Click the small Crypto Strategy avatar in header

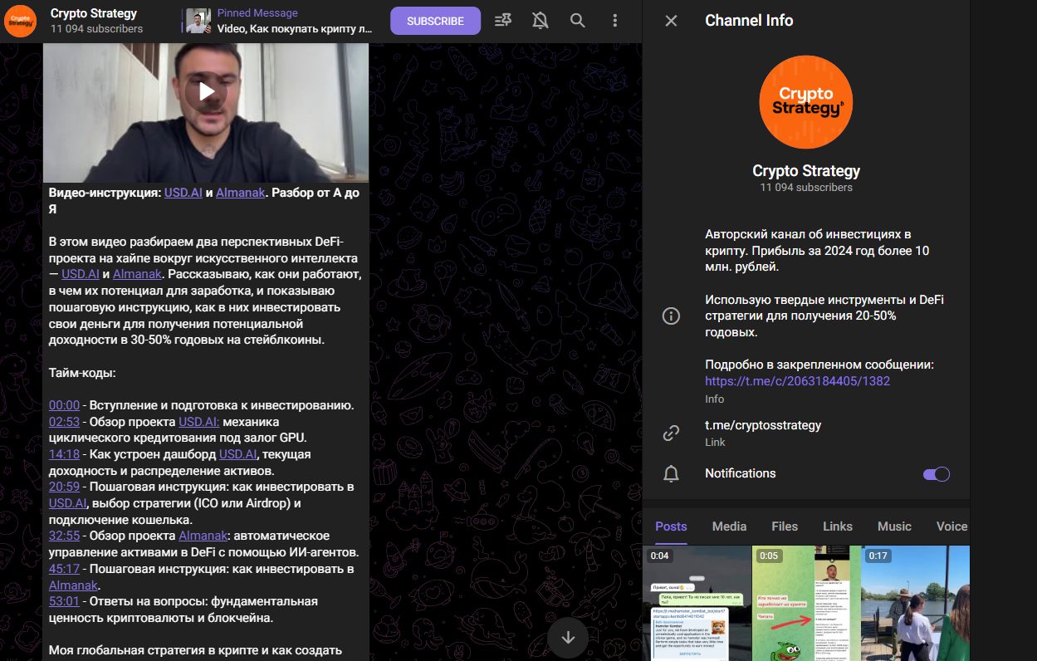pos(21,21)
